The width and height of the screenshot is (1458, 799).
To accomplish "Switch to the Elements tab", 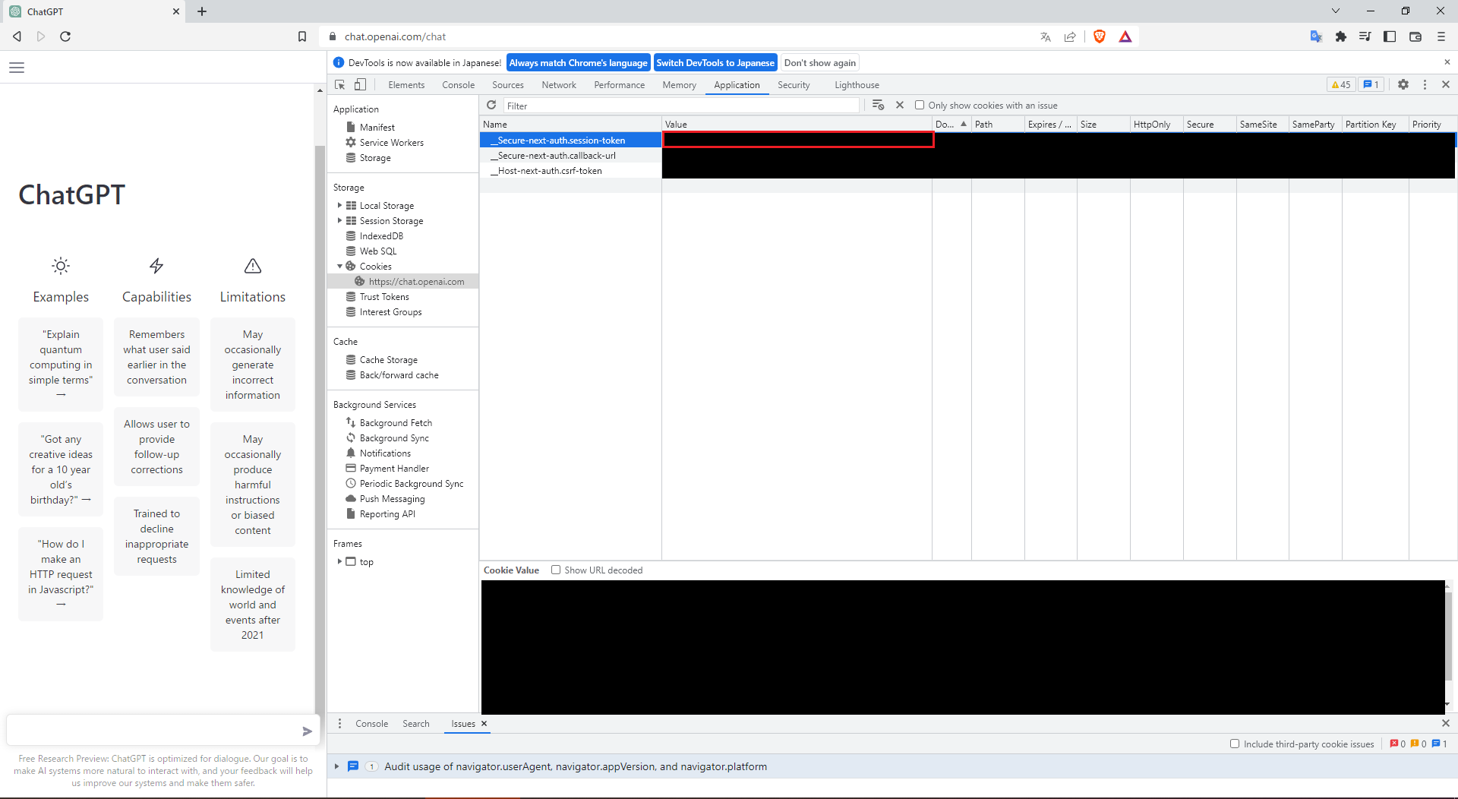I will tap(406, 84).
